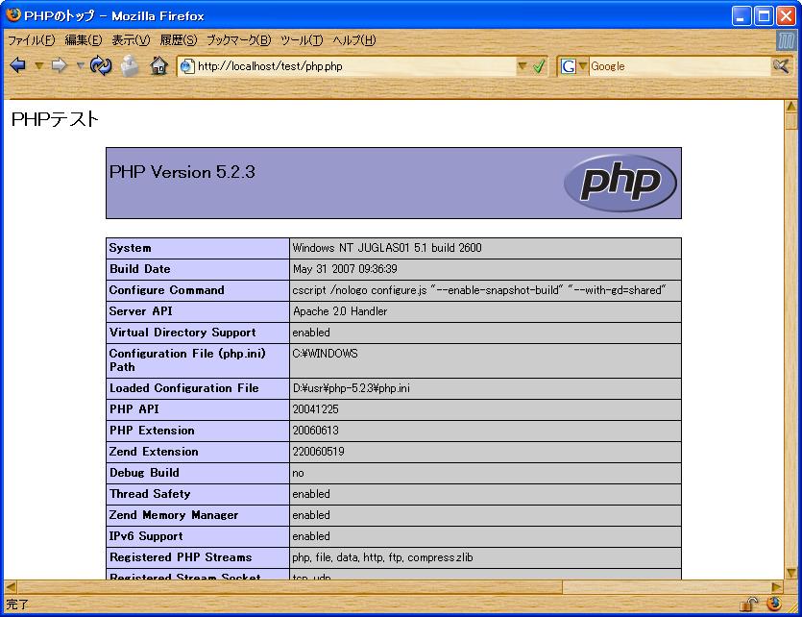Click the search magnifier icon
Image resolution: width=802 pixels, height=617 pixels.
click(782, 66)
